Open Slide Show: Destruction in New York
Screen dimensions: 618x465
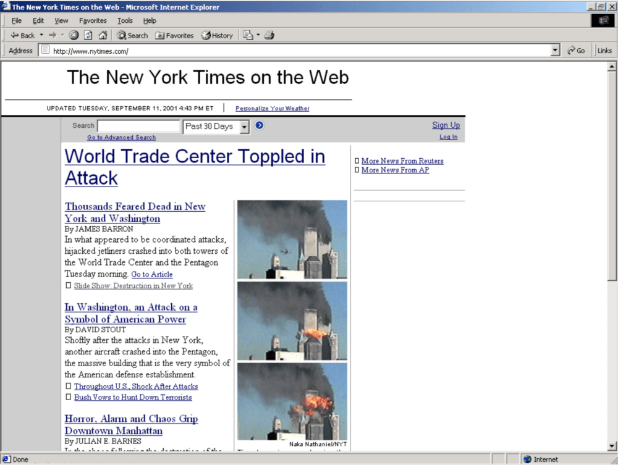(x=133, y=286)
